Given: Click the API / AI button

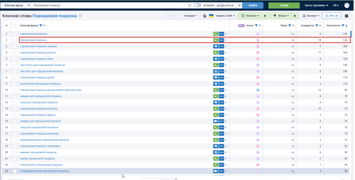Looking at the screenshot, I should pyautogui.click(x=331, y=16).
